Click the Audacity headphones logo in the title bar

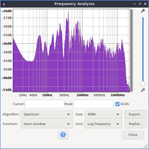pos(4,4)
